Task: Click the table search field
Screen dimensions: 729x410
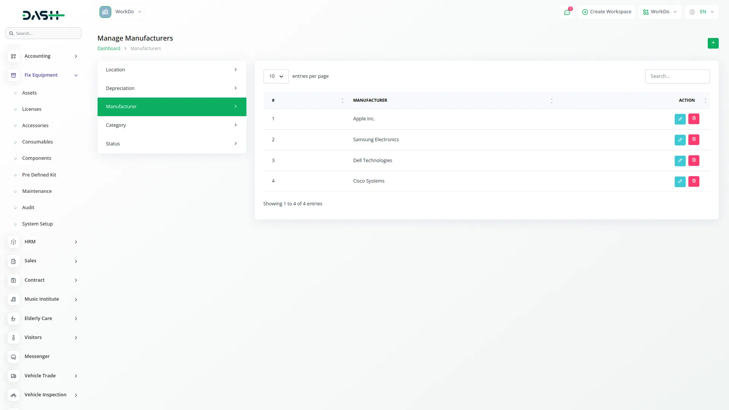Action: point(677,76)
